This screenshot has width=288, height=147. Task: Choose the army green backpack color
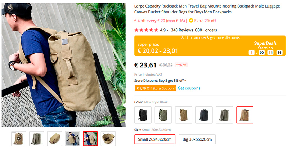[x=163, y=115]
